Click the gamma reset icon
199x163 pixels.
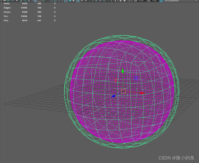tap(148, 1)
